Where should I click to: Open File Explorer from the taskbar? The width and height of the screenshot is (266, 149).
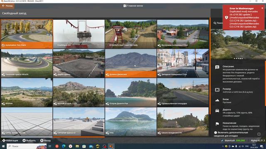pos(77,146)
